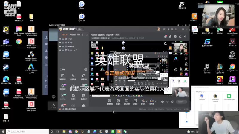Open the Among Us desktop shortcut
The height and width of the screenshot is (134, 239).
pos(220,80)
